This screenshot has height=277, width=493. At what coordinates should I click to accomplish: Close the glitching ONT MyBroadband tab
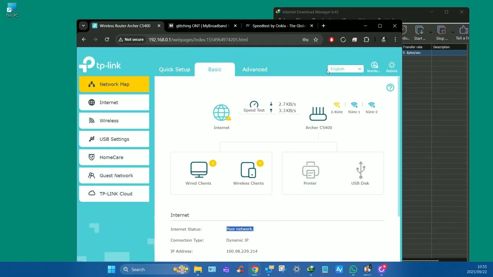pyautogui.click(x=235, y=26)
